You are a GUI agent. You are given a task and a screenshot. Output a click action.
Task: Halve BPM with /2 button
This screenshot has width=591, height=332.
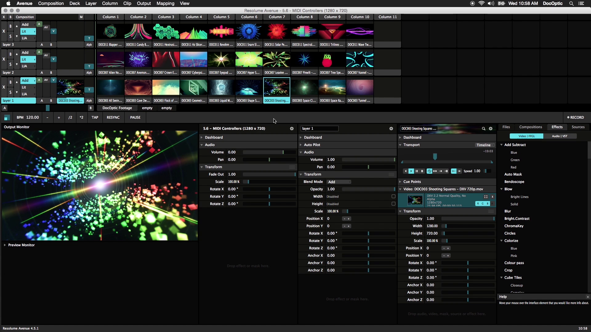click(x=70, y=117)
